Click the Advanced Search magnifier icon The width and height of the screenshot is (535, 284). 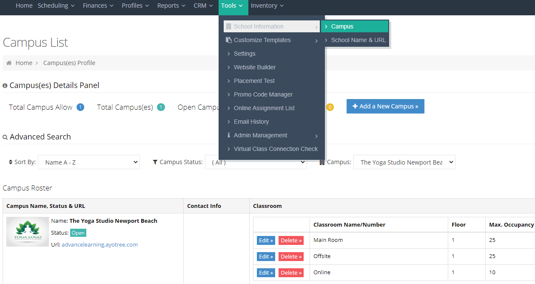pyautogui.click(x=5, y=137)
